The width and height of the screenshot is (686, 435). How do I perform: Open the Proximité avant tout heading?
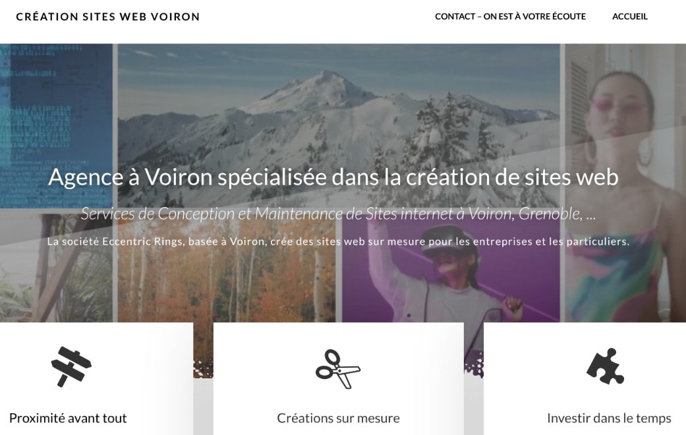[68, 419]
